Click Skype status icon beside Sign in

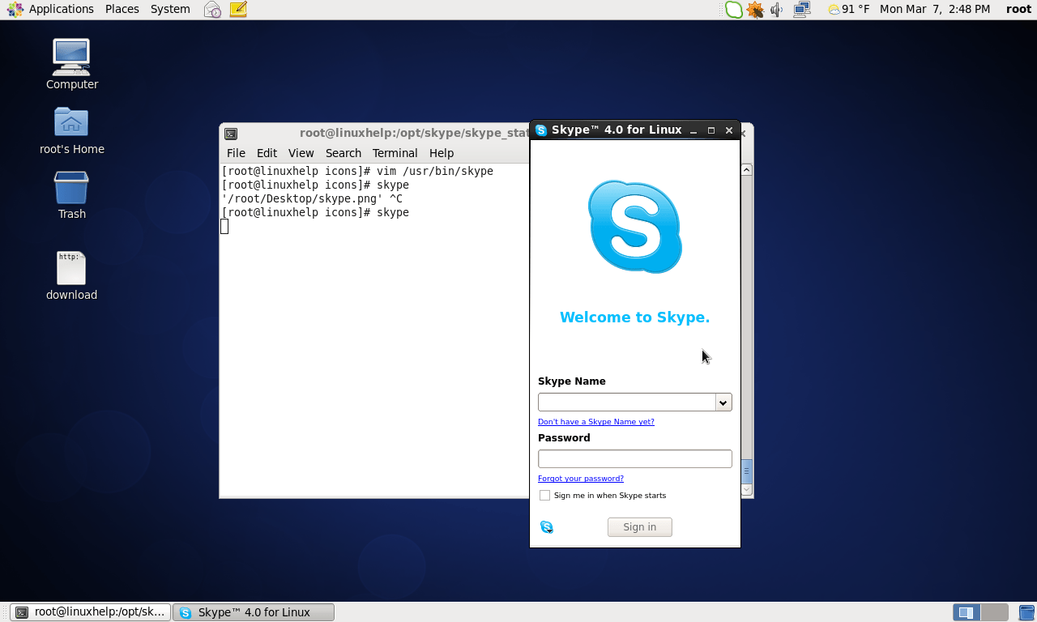(547, 527)
